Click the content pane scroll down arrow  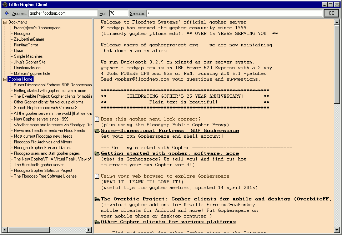[x=337, y=230]
